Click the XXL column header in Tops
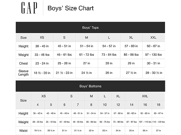This screenshot has width=181, height=135. pos(153,38)
